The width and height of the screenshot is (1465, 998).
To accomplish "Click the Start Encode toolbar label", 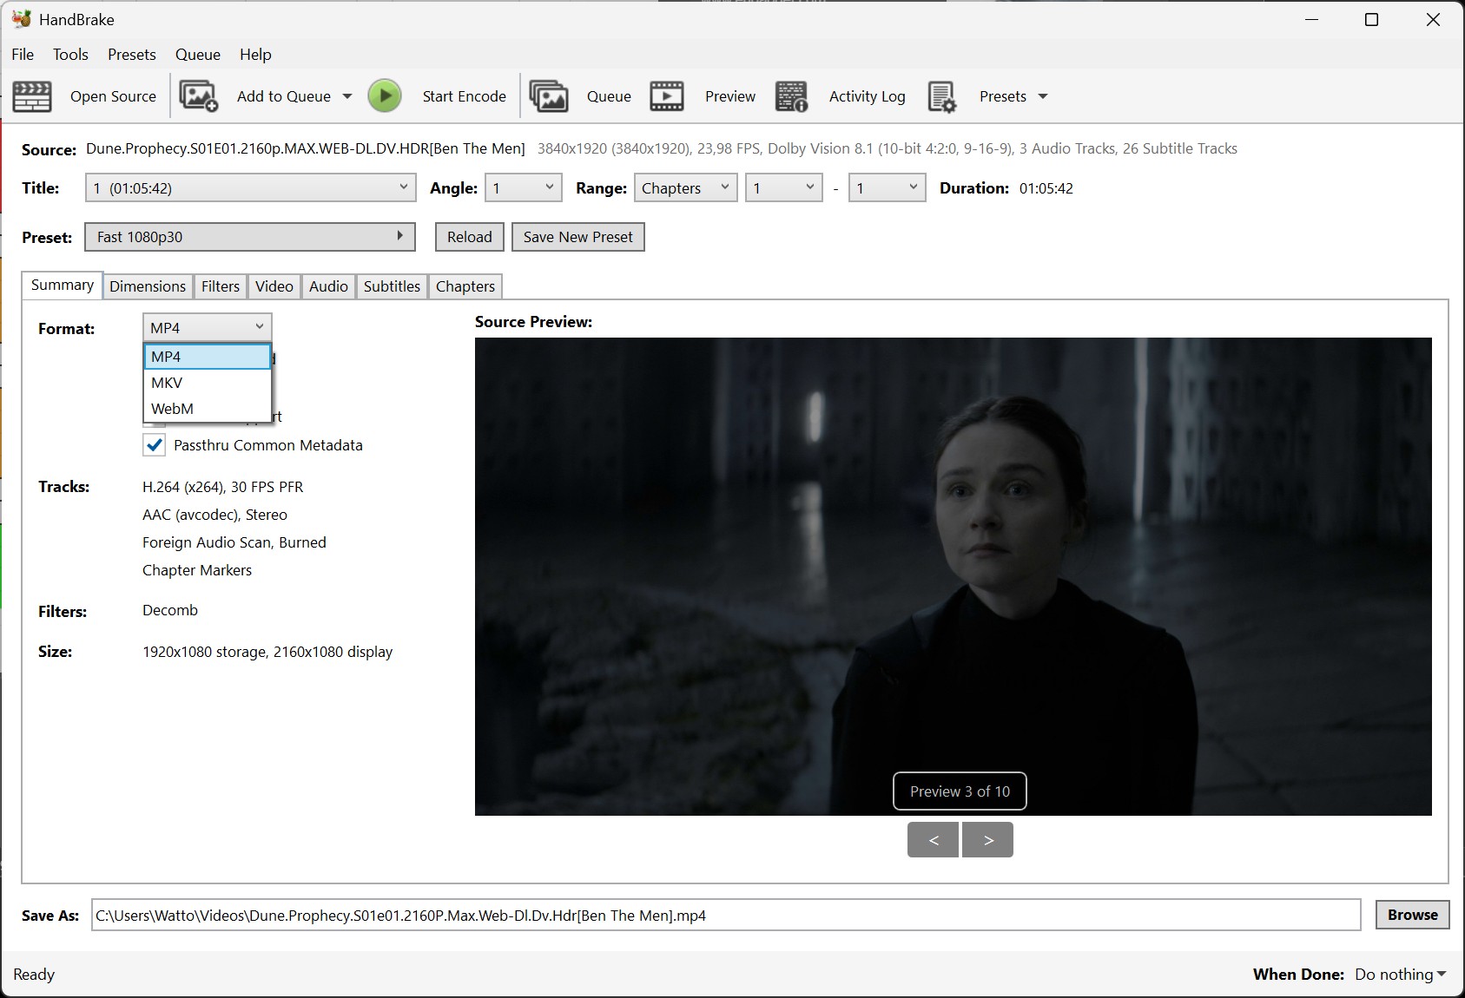I will pos(465,96).
